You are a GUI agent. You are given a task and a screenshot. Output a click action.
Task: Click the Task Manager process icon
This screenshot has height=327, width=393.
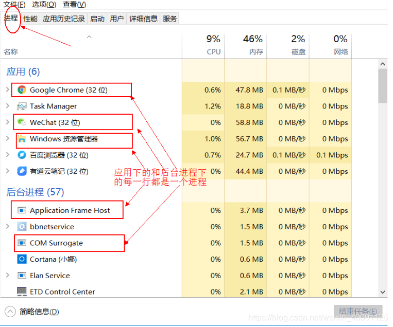tap(22, 106)
